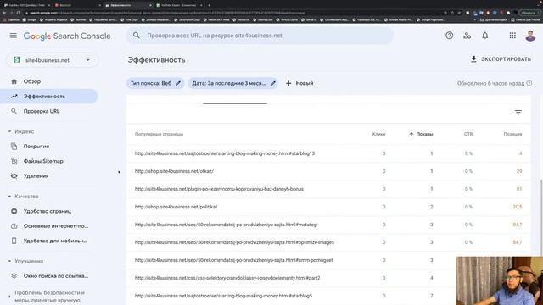Image resolution: width=543 pixels, height=305 pixels.
Task: Open row ending #starblog5
Action: tap(291, 296)
